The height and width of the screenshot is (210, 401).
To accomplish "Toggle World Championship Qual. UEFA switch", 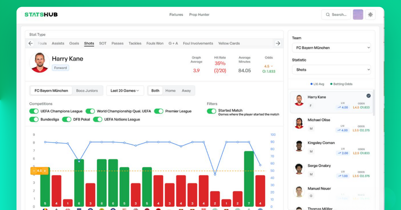I will pos(90,111).
